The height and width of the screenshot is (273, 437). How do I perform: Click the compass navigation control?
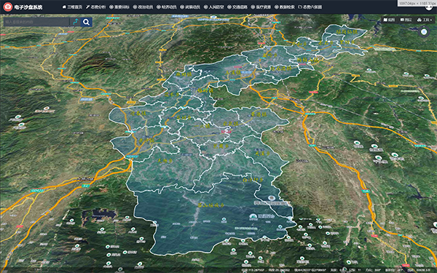[424, 32]
